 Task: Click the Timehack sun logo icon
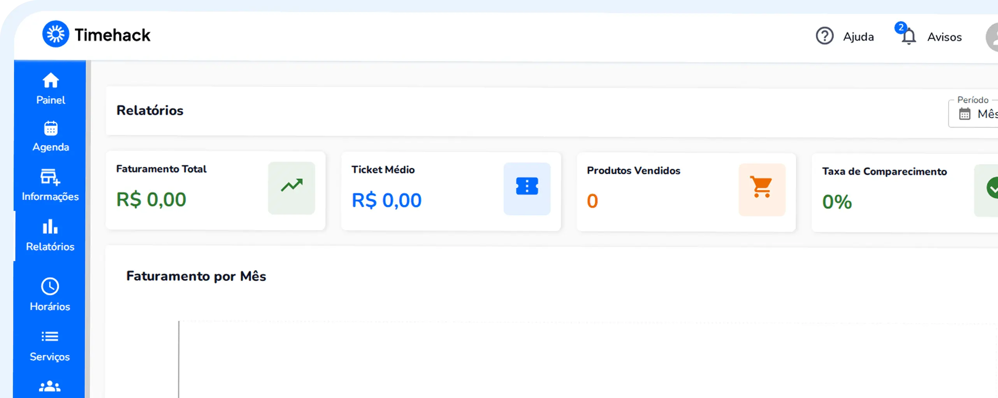[56, 34]
